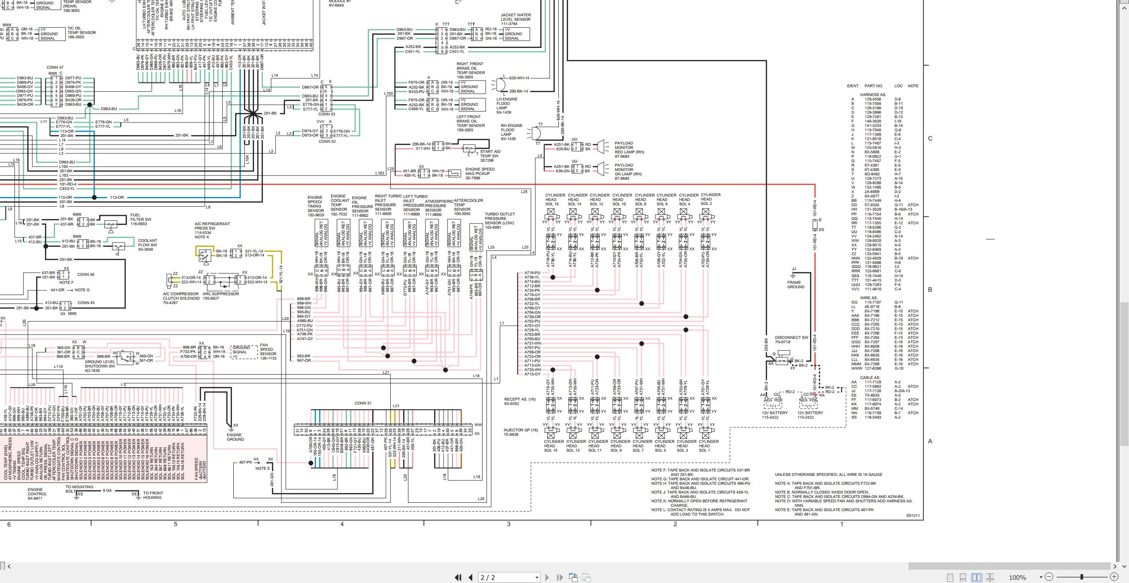
Task: Advance to the next view
Action: [587, 577]
